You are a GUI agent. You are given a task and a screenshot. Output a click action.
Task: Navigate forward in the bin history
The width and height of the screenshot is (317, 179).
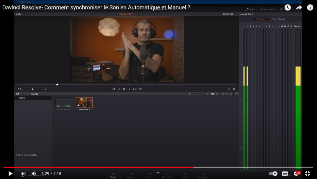coord(28,94)
